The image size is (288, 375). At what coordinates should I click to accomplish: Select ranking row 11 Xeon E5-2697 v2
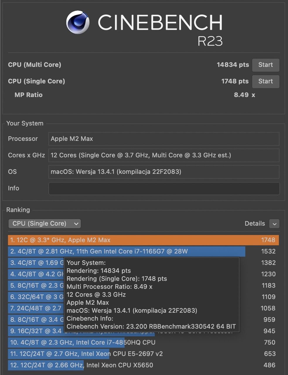click(x=143, y=354)
